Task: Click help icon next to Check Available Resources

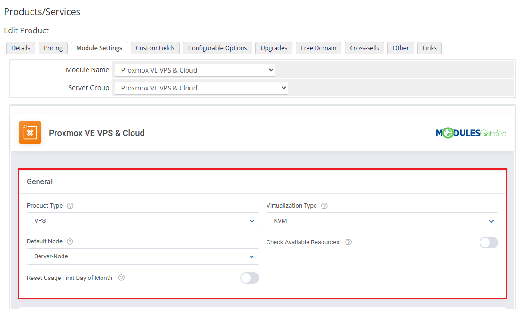Action: point(348,242)
